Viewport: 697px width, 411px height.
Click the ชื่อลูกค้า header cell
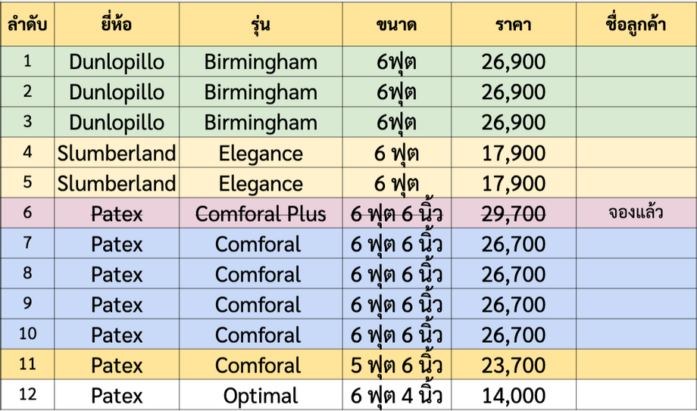pos(636,24)
